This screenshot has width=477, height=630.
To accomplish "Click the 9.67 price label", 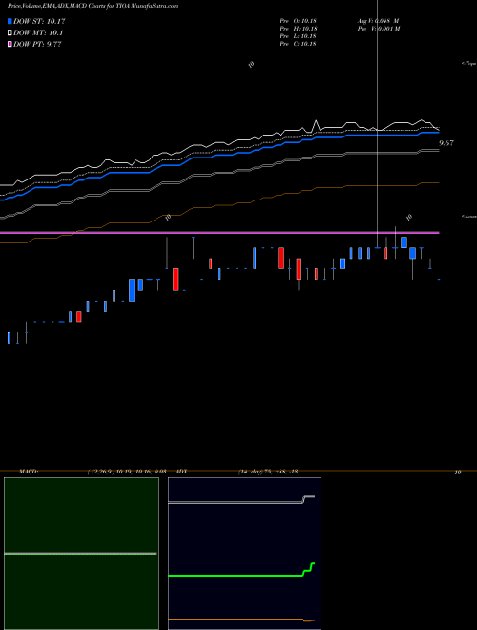I will [x=446, y=143].
